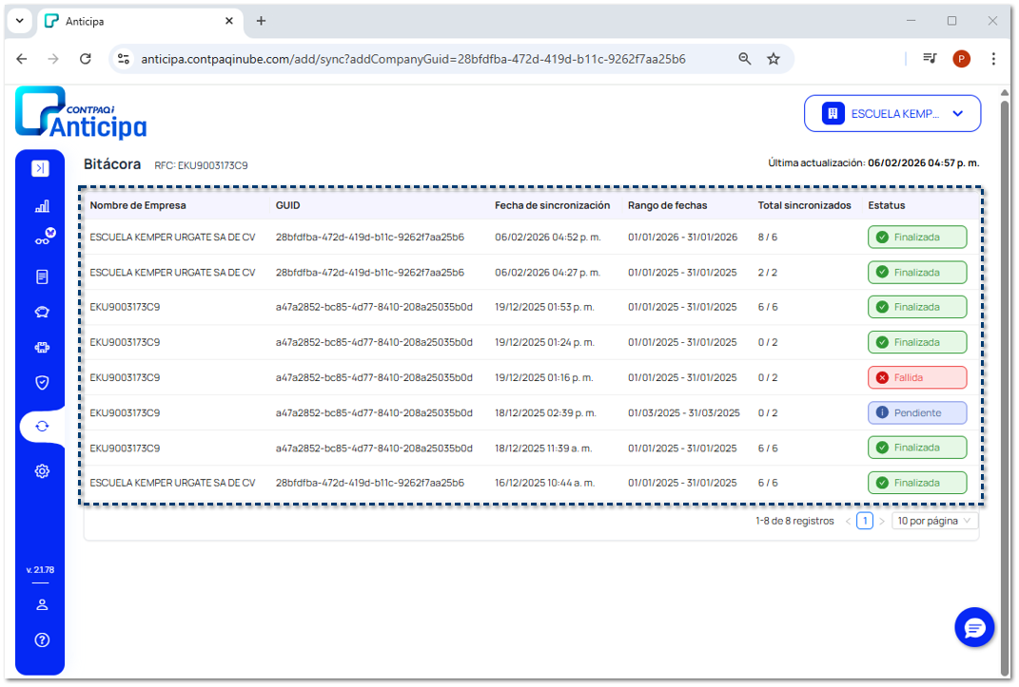Click the Pendiente status badge
1019x687 pixels.
tap(916, 412)
